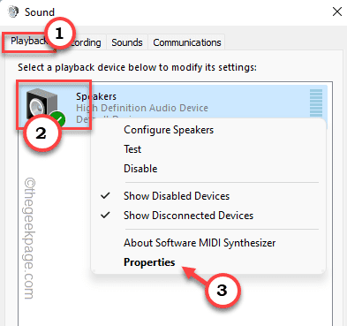
Task: Choose Disable from the context menu
Action: (x=140, y=169)
